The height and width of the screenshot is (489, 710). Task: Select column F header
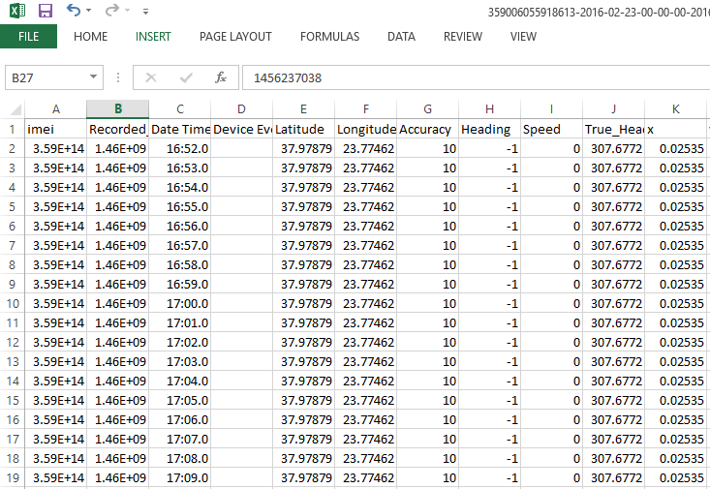coord(366,109)
